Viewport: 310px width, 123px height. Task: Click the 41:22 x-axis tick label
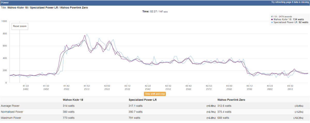point(26,86)
